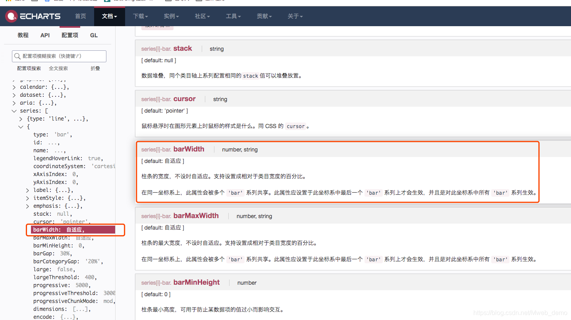Select legendHoverLink: true in tree
Viewport: 571px width, 320px height.
(x=68, y=158)
